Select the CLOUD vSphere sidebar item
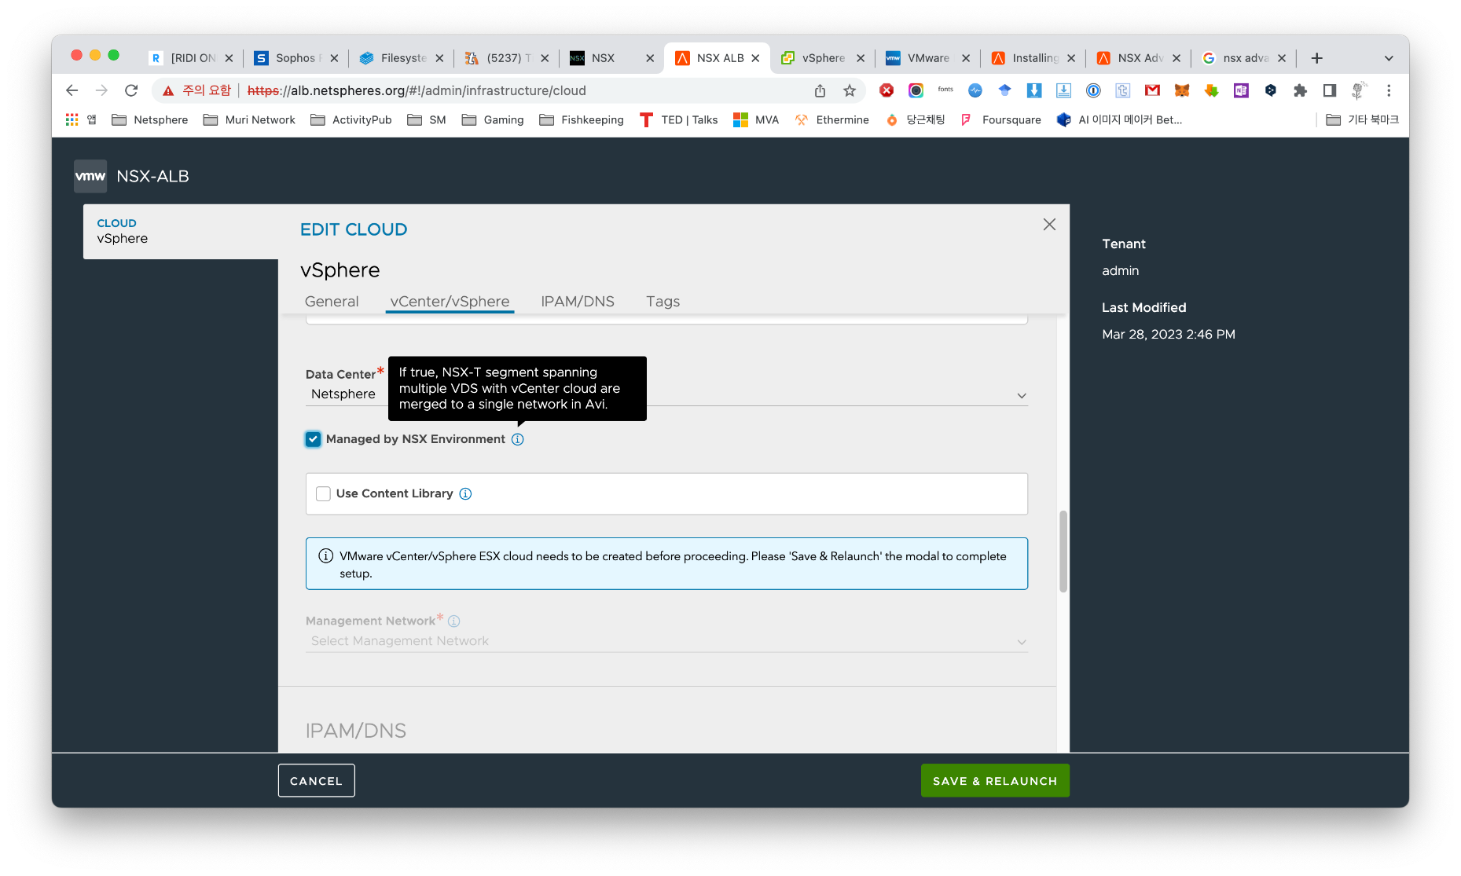The height and width of the screenshot is (876, 1461). tap(181, 231)
